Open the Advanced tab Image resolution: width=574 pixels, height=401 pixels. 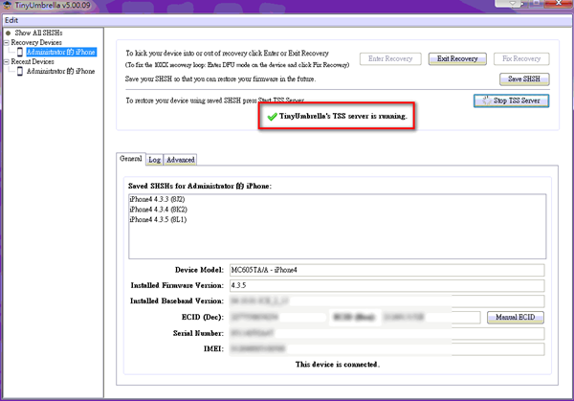181,160
